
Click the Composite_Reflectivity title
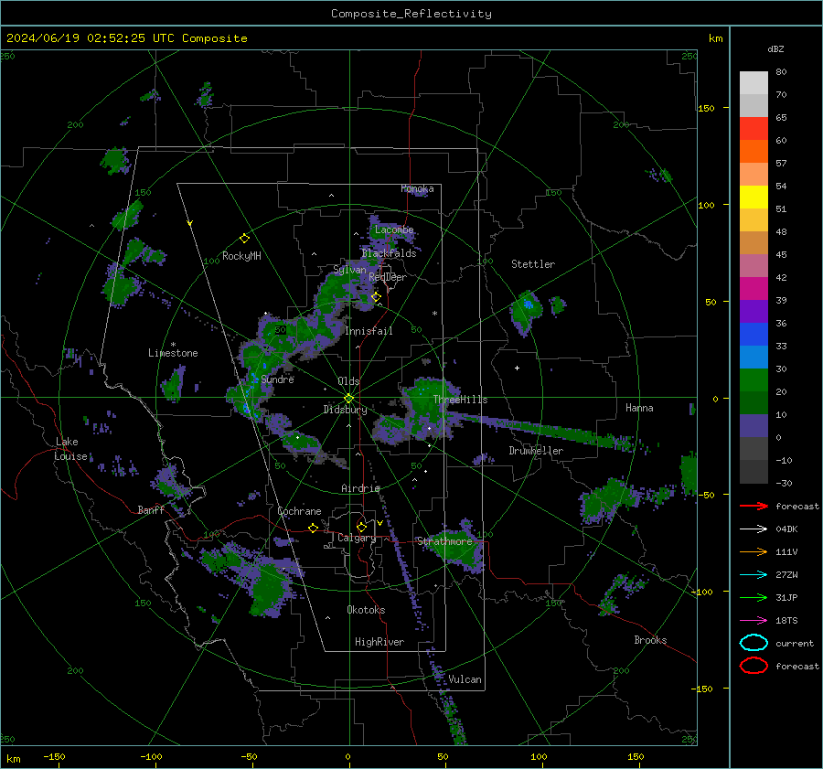pos(411,14)
